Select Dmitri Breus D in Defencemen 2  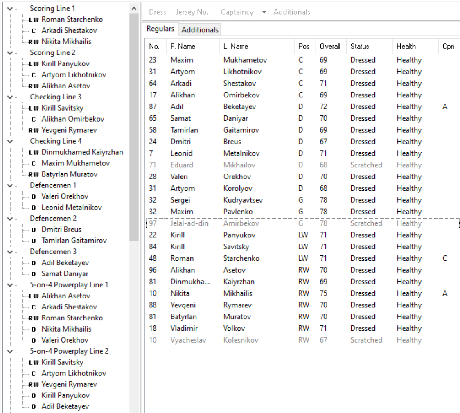coord(61,230)
